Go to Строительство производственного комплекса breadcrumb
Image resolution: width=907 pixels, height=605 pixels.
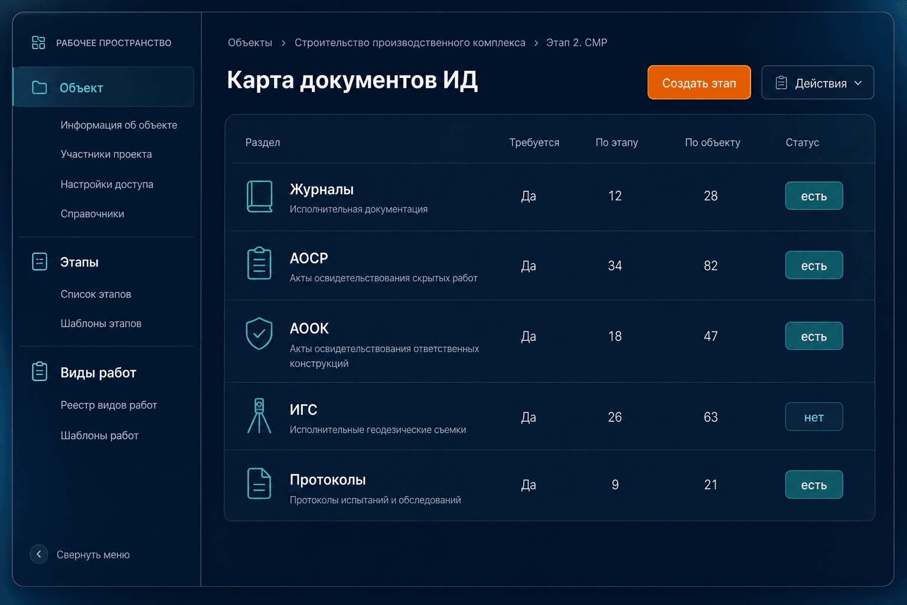(x=410, y=43)
